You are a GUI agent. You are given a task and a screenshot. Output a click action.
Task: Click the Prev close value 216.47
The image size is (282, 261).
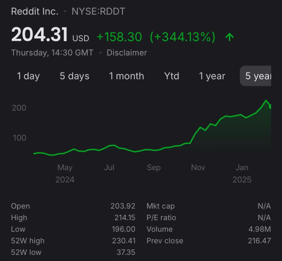[259, 241]
